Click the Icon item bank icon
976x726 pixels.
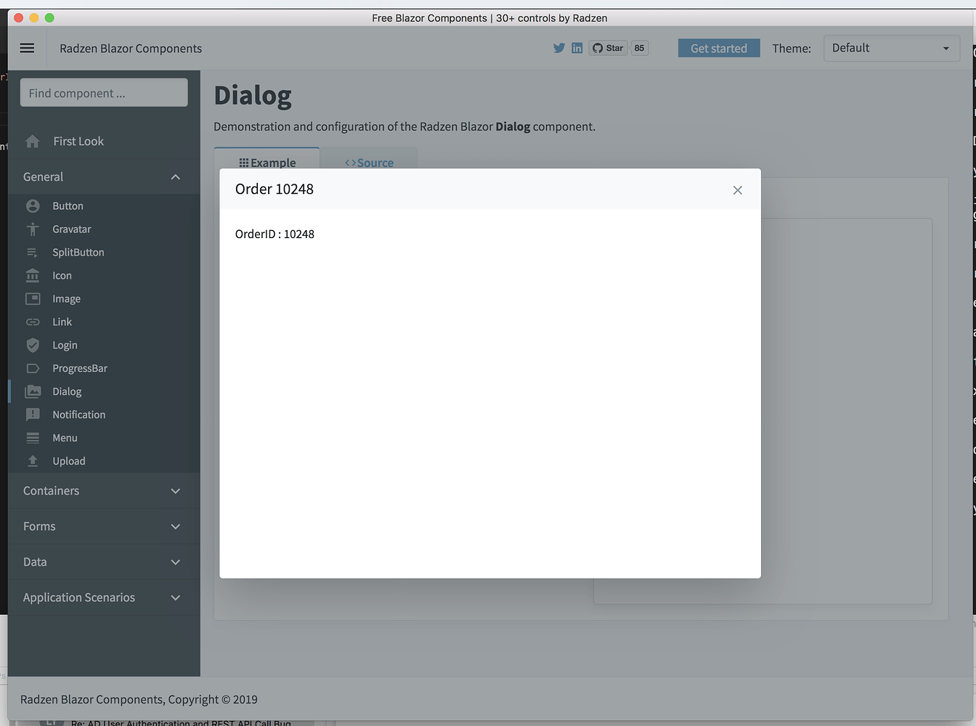coord(33,276)
